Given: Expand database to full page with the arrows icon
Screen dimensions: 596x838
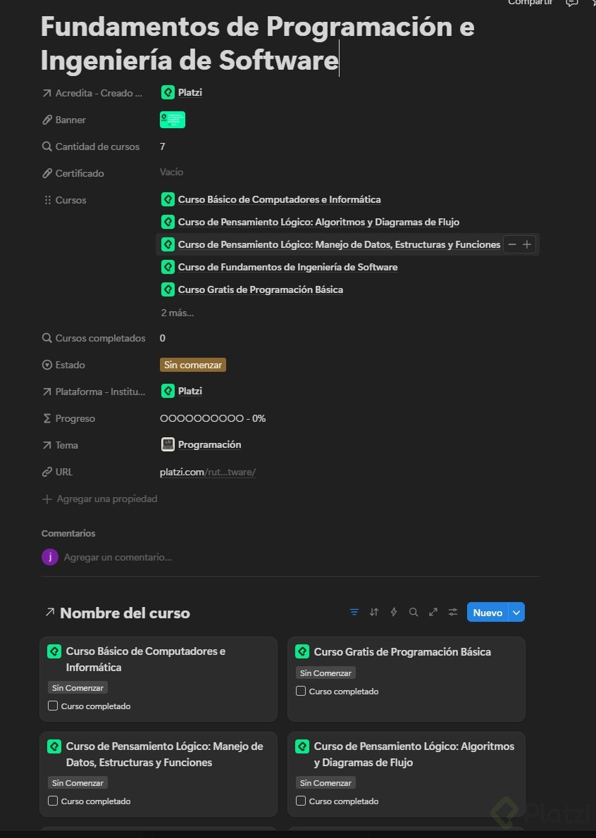Looking at the screenshot, I should click(x=433, y=612).
